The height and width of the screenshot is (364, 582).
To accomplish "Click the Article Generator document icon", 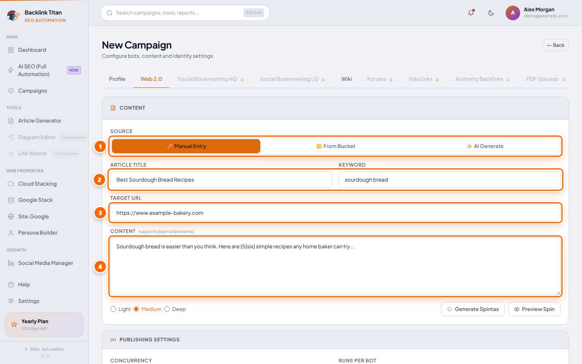I will (11, 121).
